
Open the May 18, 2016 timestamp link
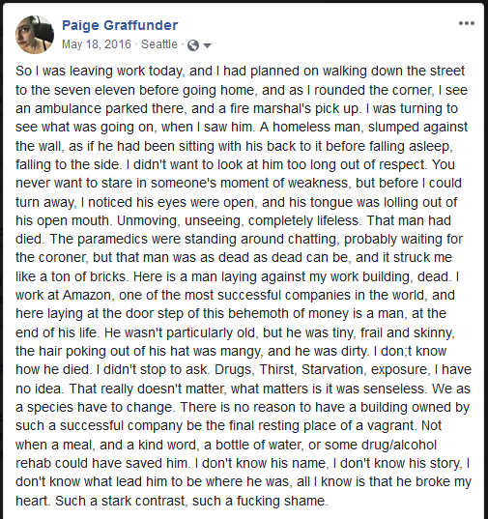point(97,44)
